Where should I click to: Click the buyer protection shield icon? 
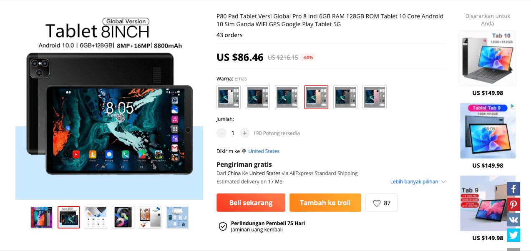click(223, 226)
